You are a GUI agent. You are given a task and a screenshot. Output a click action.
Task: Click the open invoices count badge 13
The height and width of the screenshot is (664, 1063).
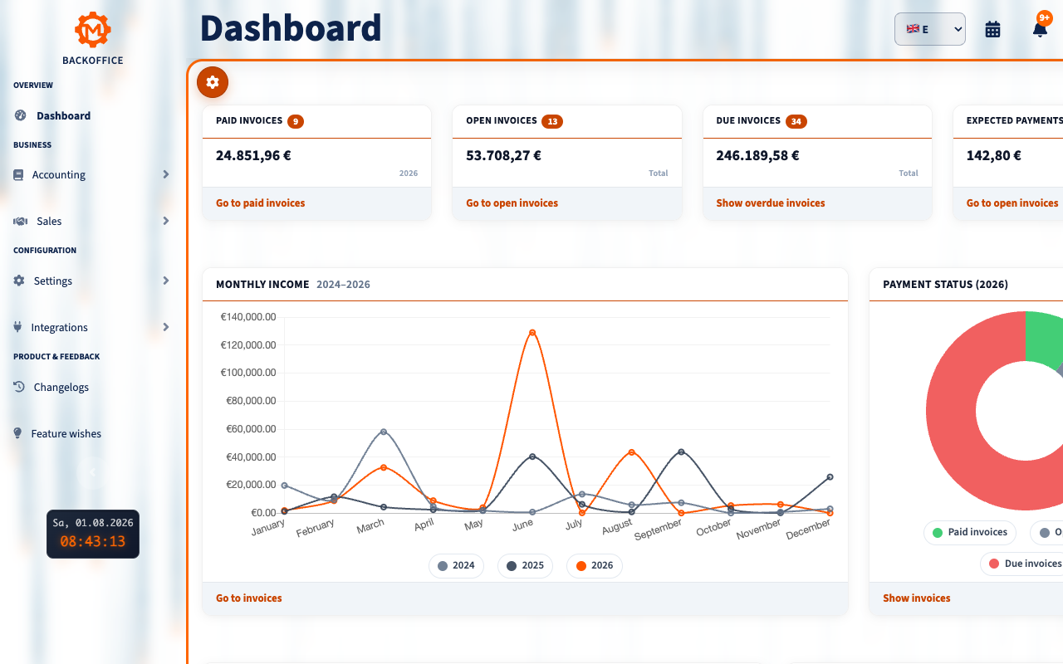pos(552,121)
